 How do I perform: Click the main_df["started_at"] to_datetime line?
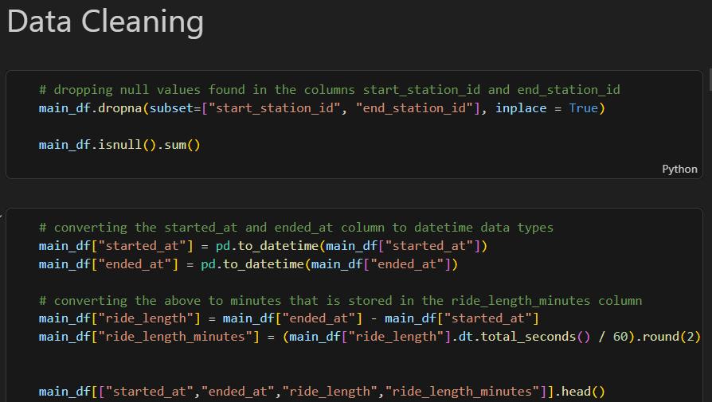coord(263,246)
